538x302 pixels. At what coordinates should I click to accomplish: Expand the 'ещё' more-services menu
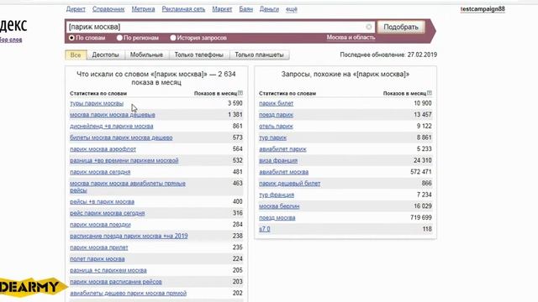pyautogui.click(x=292, y=9)
